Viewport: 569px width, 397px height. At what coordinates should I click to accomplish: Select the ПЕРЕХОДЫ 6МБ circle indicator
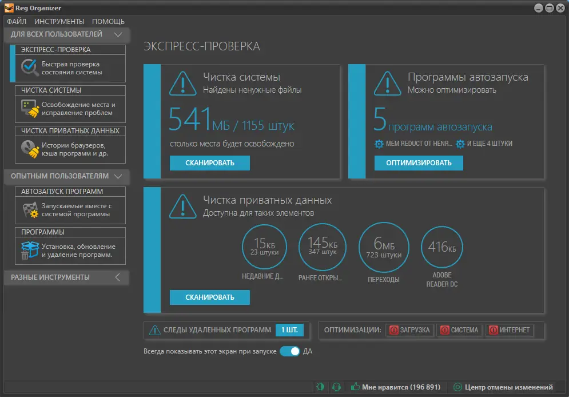pyautogui.click(x=384, y=247)
